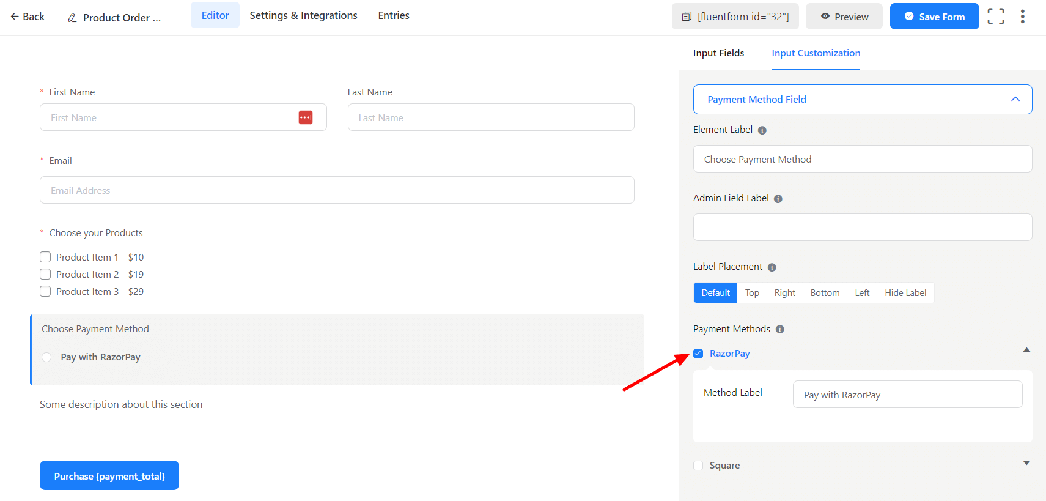This screenshot has width=1046, height=501.
Task: Click the Preview button
Action: 844,17
